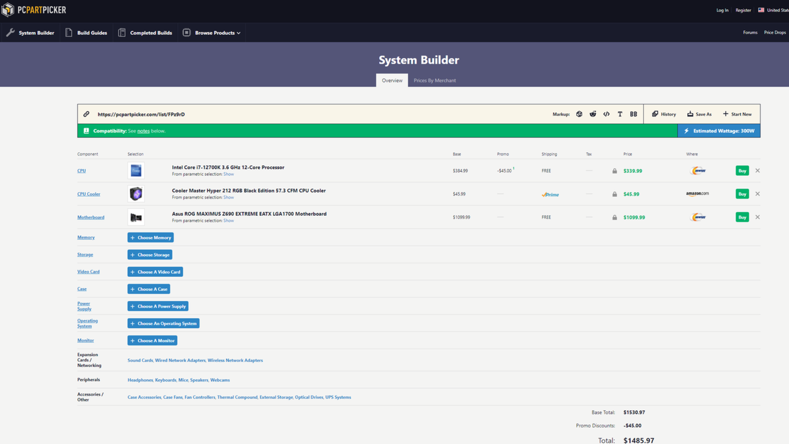Open the Forums link in the top bar
This screenshot has height=444, width=789.
(750, 33)
